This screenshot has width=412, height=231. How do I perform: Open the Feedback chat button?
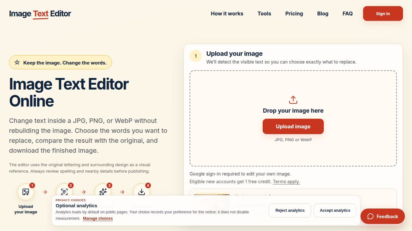pyautogui.click(x=382, y=216)
